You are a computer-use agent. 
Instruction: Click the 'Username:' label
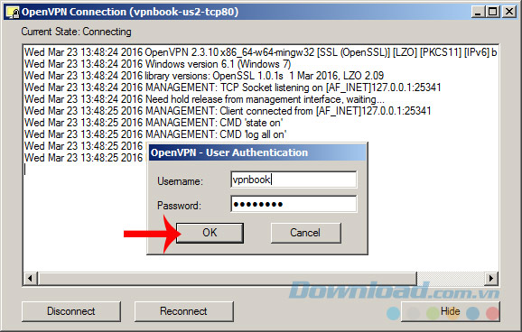[x=180, y=181]
